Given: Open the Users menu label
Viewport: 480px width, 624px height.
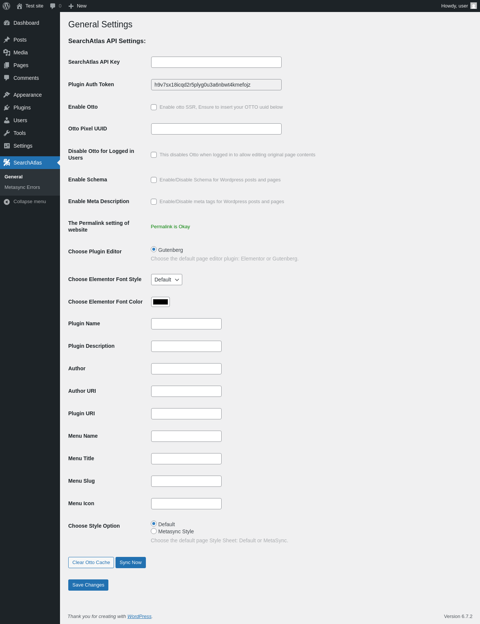Looking at the screenshot, I should coord(20,120).
